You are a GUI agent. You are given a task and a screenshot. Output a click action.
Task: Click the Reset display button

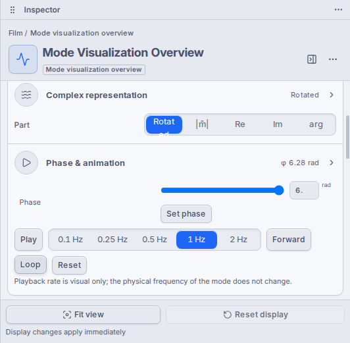coord(255,315)
